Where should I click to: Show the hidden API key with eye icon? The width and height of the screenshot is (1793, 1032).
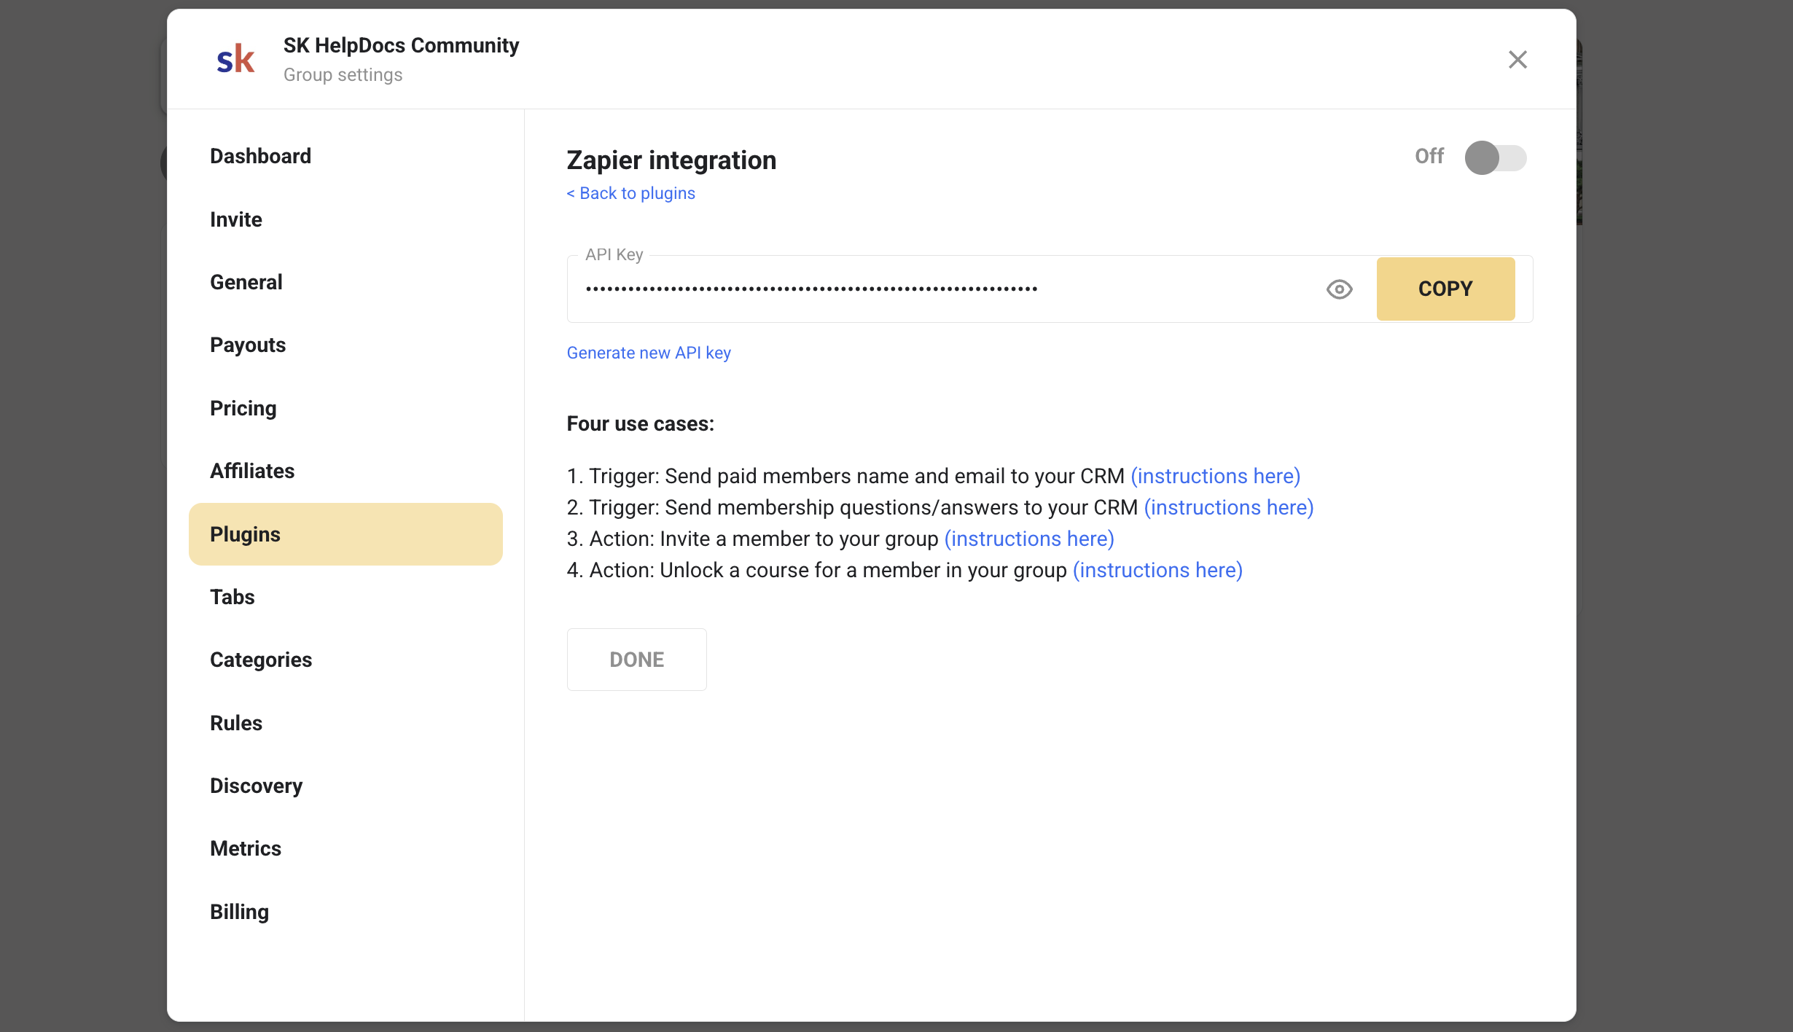pos(1339,289)
